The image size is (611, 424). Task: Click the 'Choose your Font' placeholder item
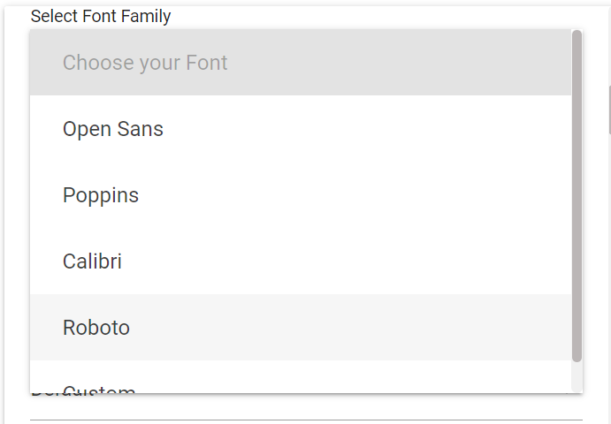tap(145, 63)
